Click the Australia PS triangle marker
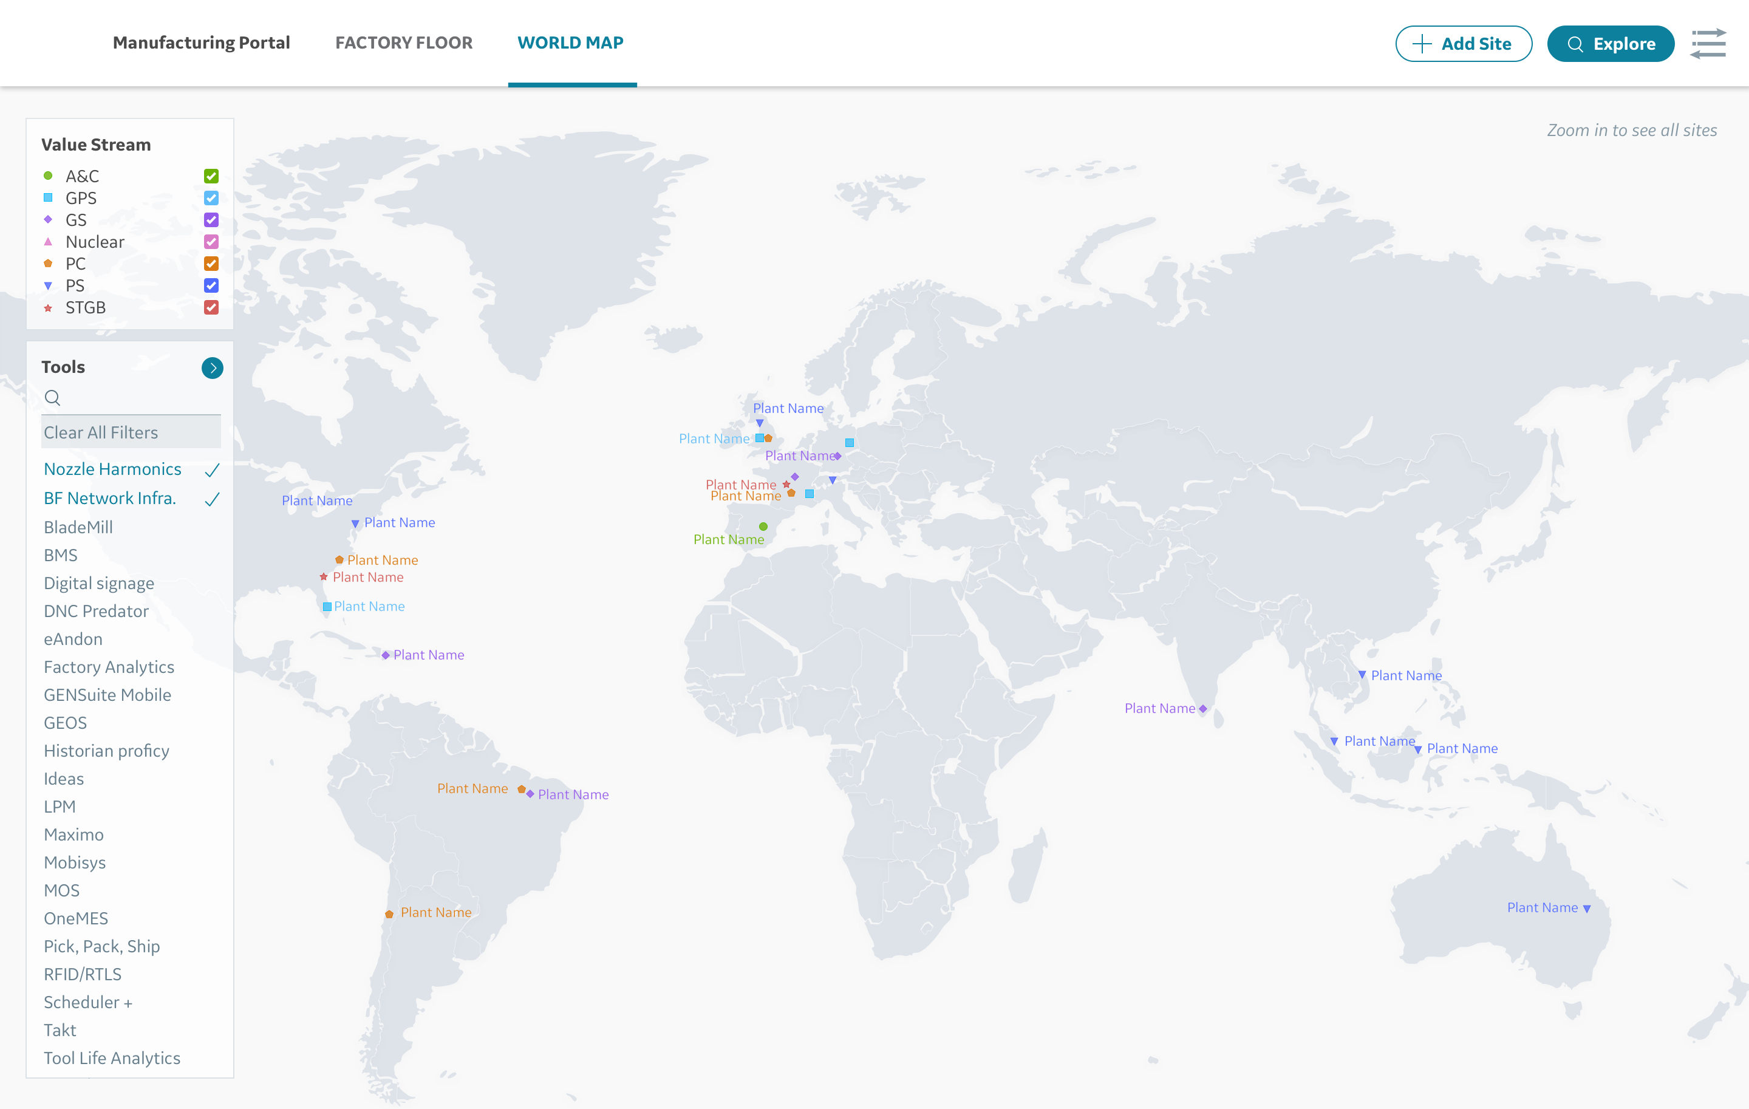Screen dimensions: 1749x1109 pos(1586,909)
